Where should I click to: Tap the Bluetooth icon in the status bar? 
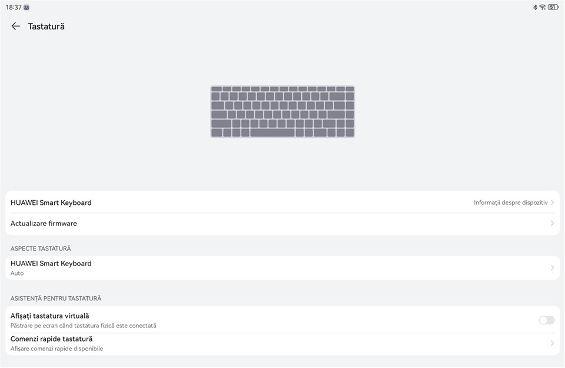click(x=535, y=7)
